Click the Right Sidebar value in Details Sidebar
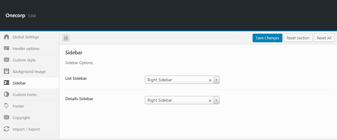Screen dimensions: 337x140 point(160,100)
